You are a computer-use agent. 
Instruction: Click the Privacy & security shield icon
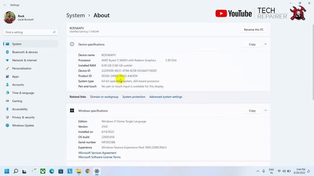pyautogui.click(x=7, y=117)
